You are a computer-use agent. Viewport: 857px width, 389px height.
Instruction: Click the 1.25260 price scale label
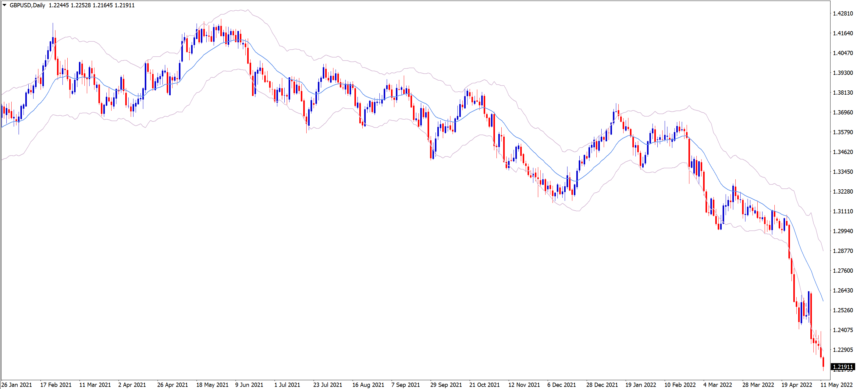pos(843,310)
